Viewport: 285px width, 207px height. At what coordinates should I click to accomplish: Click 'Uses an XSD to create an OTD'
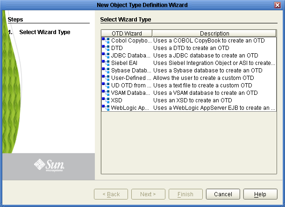(192, 100)
